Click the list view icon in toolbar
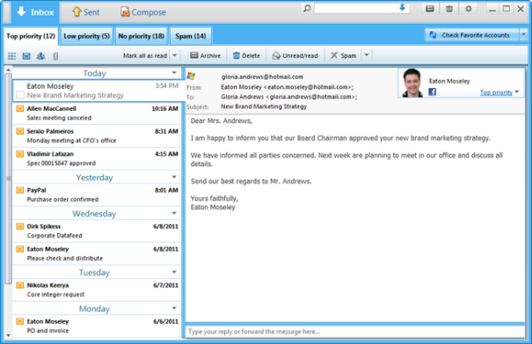The image size is (532, 344). [x=12, y=56]
